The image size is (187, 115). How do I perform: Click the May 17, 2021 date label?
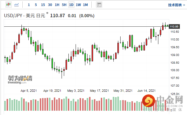[99, 91]
